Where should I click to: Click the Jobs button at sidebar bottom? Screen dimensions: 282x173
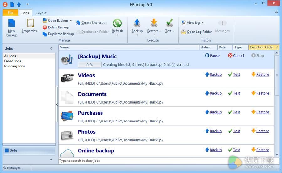click(x=29, y=151)
